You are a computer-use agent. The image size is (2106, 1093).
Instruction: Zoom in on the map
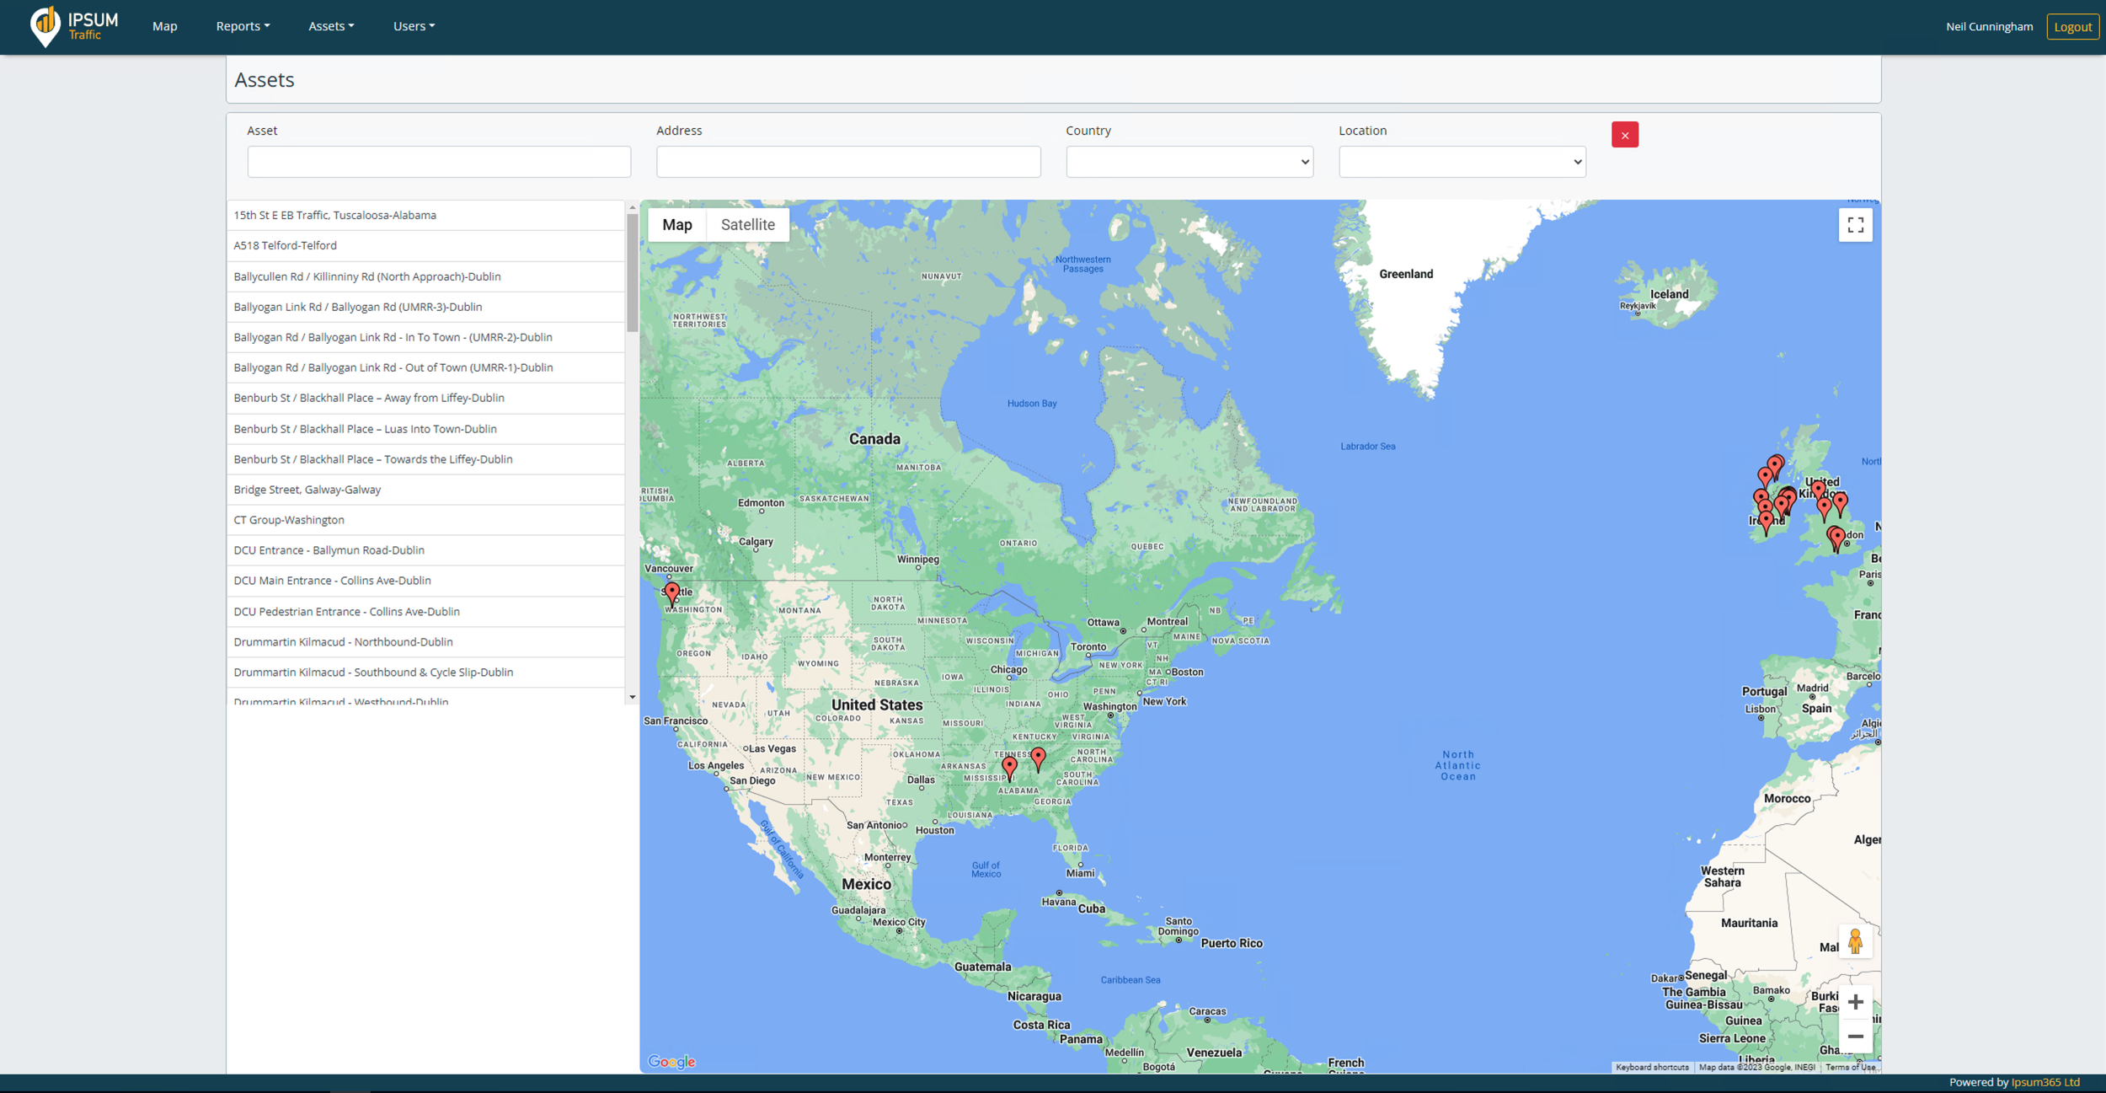[1855, 1002]
